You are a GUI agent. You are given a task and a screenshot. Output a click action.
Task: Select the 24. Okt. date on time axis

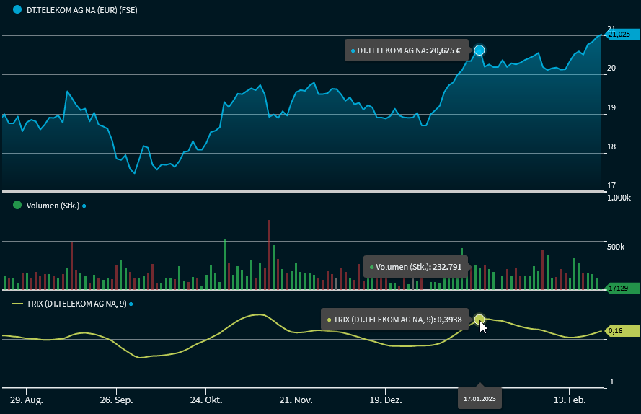click(207, 399)
